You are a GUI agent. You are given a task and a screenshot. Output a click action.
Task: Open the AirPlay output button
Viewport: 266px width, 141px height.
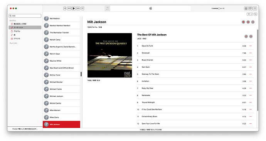click(246, 8)
